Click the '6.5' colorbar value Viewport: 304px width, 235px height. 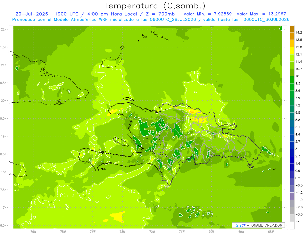point(298,112)
